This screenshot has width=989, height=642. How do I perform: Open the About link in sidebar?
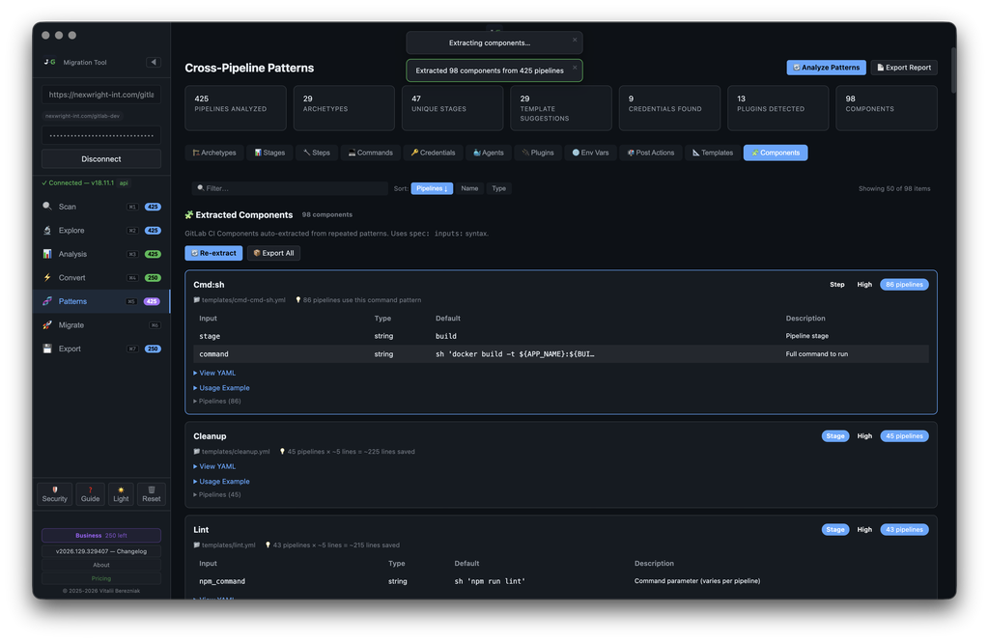[100, 565]
